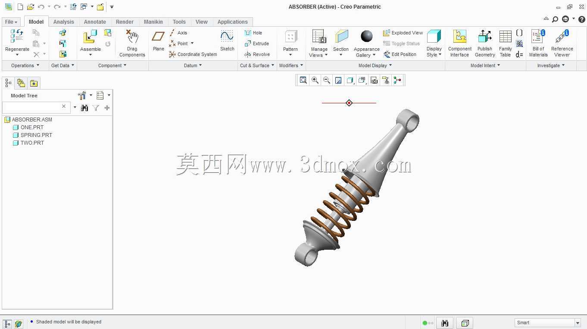Image resolution: width=587 pixels, height=329 pixels.
Task: Open the Favorites folder tab icon
Action: (x=34, y=83)
